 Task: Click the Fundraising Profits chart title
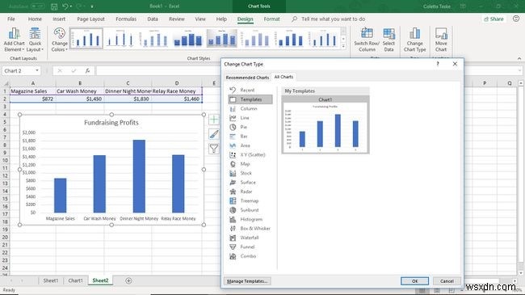pyautogui.click(x=111, y=123)
